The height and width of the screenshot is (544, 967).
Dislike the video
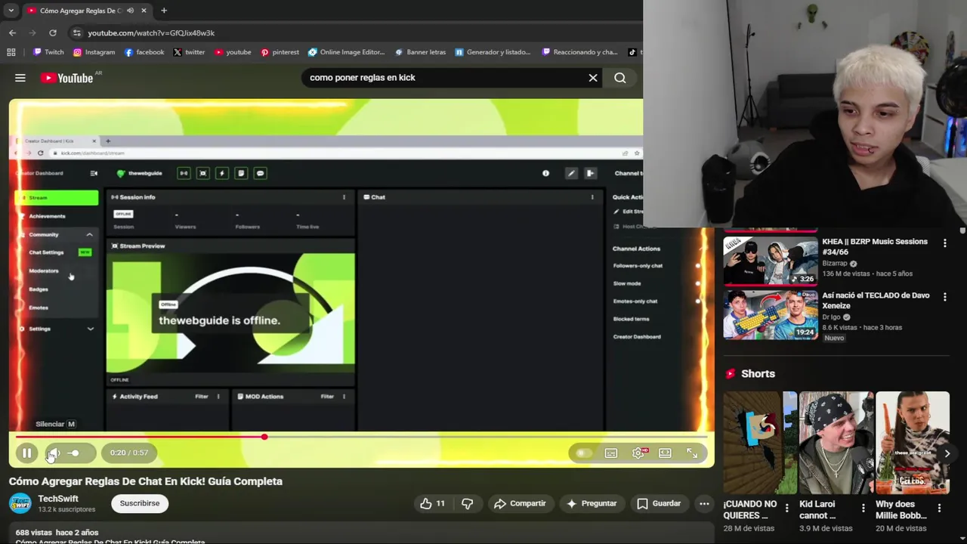(467, 503)
